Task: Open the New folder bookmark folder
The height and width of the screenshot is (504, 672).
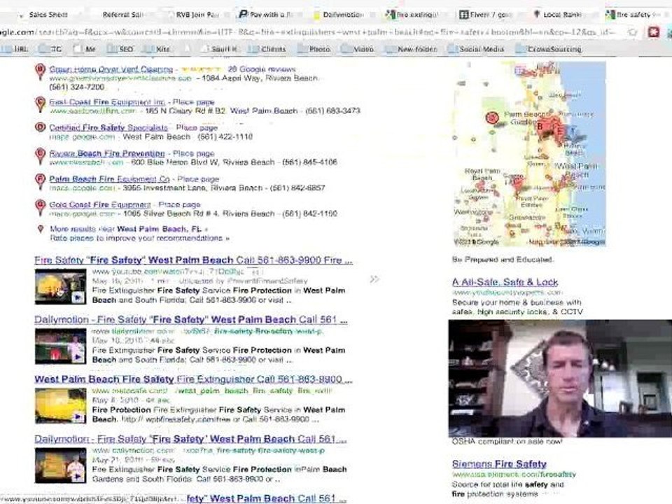Action: point(411,49)
